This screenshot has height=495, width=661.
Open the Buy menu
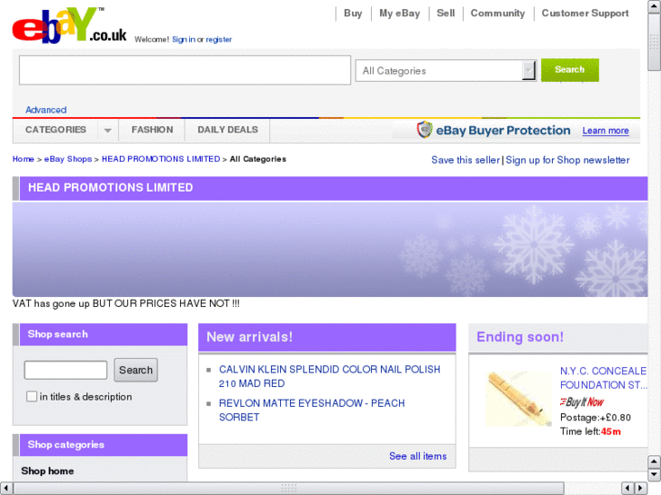pos(354,13)
